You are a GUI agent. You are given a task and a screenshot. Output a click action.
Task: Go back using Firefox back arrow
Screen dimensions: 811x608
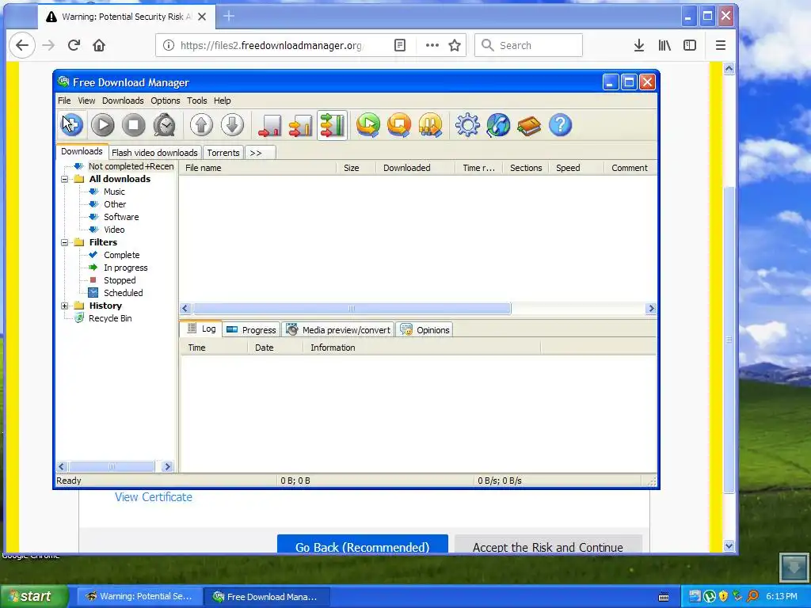pyautogui.click(x=22, y=45)
